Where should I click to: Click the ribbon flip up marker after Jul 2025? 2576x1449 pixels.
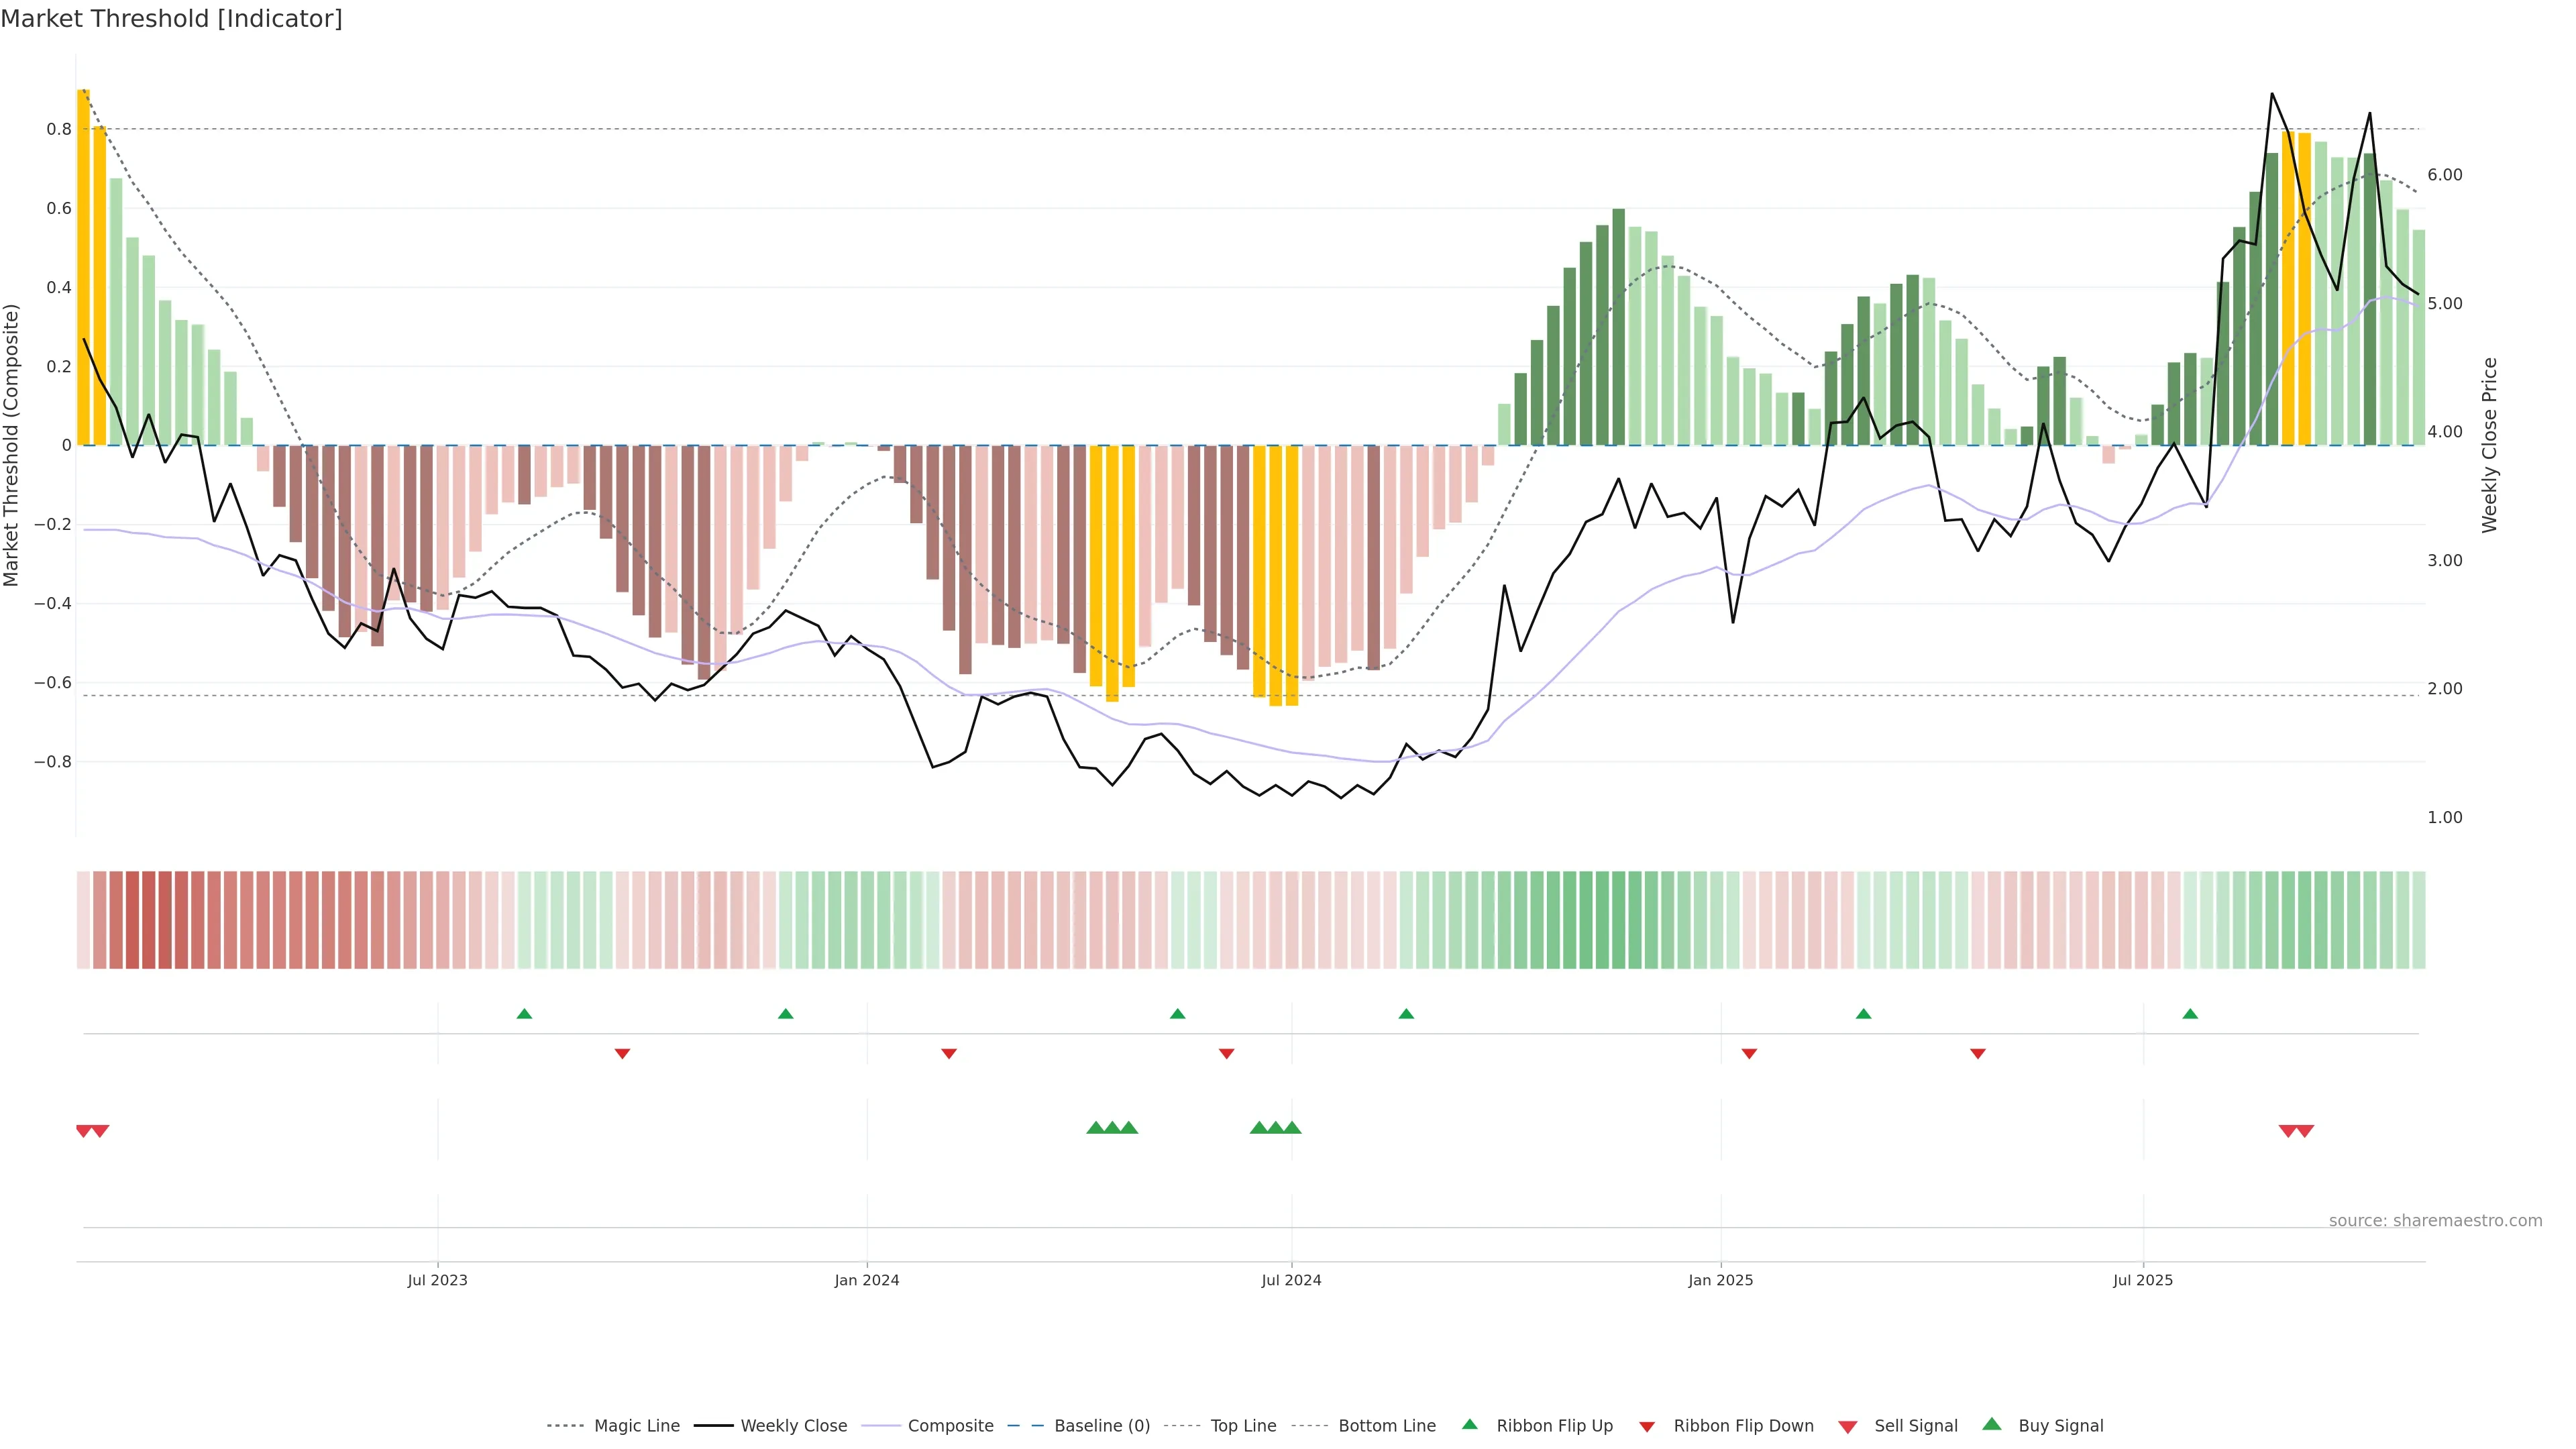tap(2190, 1014)
